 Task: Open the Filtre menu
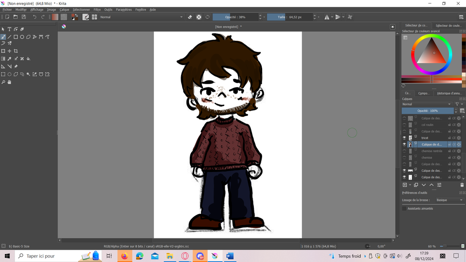pyautogui.click(x=97, y=10)
